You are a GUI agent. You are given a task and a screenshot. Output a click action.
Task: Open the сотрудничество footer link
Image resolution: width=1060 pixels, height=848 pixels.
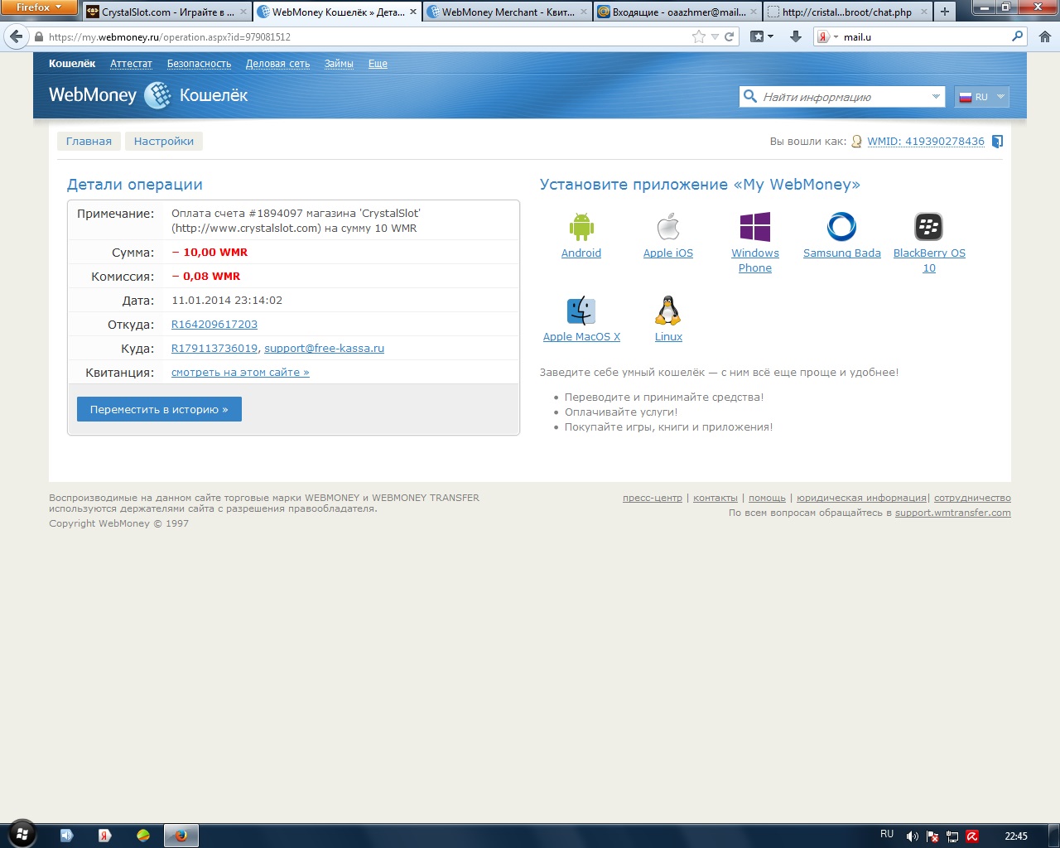tap(972, 498)
